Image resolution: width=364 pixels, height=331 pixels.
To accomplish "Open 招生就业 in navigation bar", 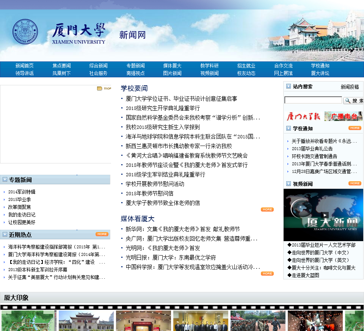I will pos(246,66).
